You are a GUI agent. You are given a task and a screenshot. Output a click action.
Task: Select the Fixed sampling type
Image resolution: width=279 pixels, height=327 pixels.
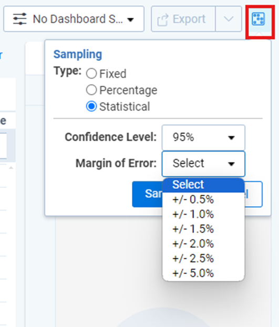[x=91, y=73]
